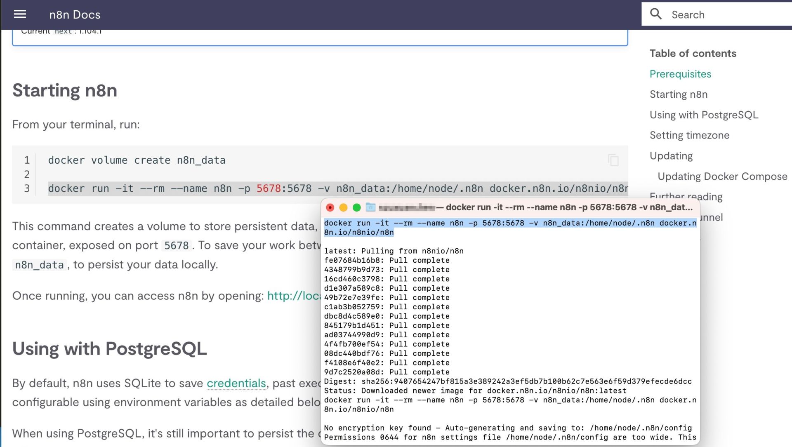
Task: Click 'No encryption key found' terminal line
Action: 508,428
